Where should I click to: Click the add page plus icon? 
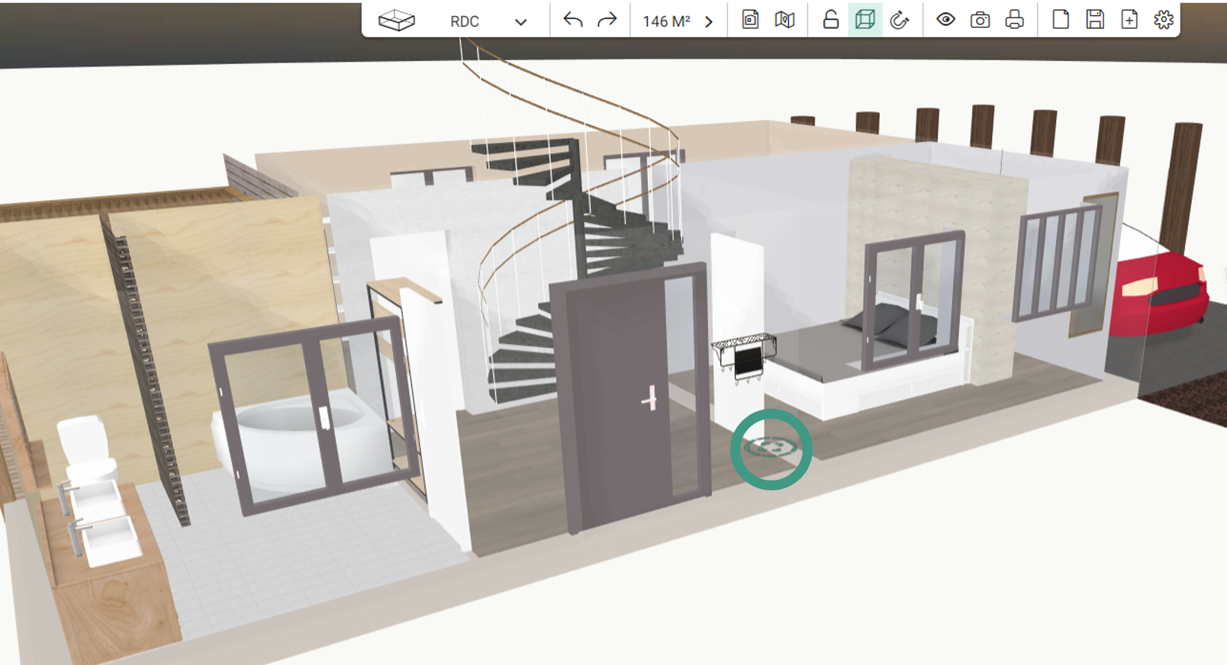pyautogui.click(x=1129, y=20)
